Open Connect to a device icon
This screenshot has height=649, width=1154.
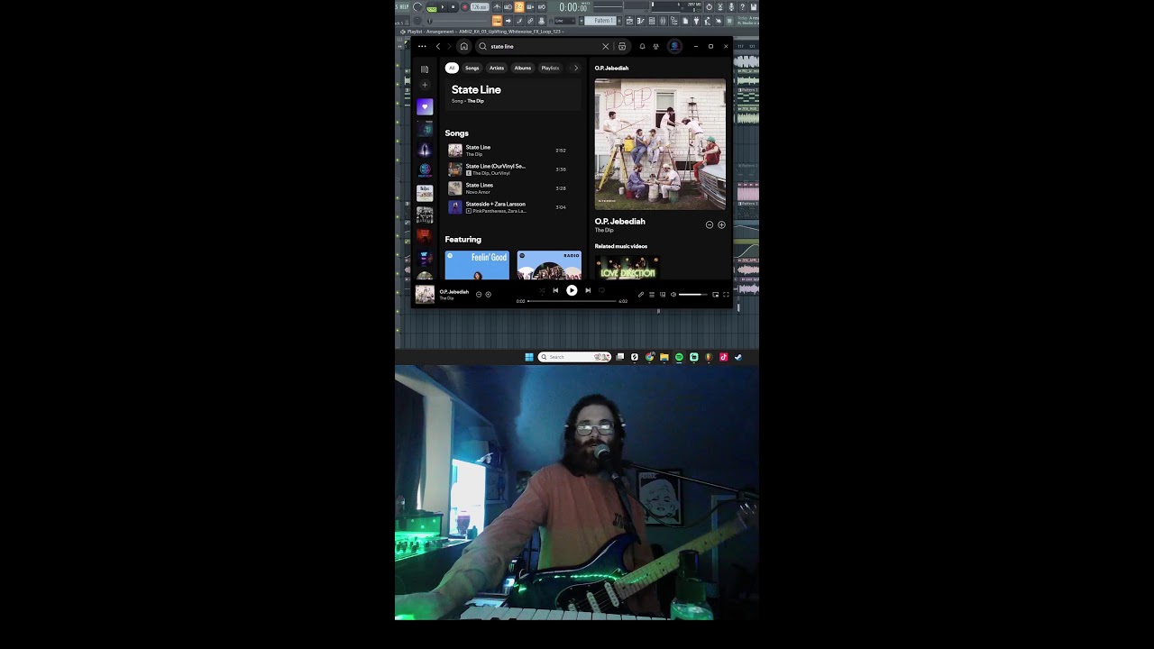pos(663,295)
